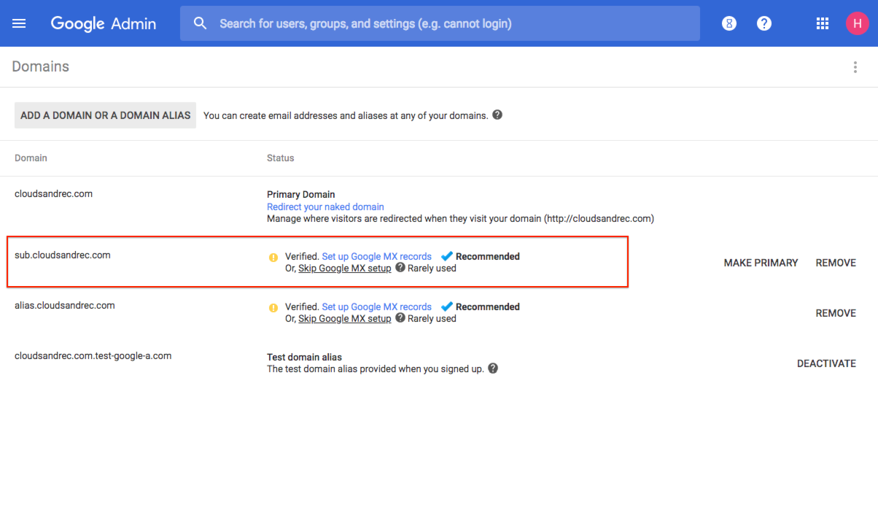Click the Status column header
Viewport: 878px width, 505px height.
click(281, 158)
